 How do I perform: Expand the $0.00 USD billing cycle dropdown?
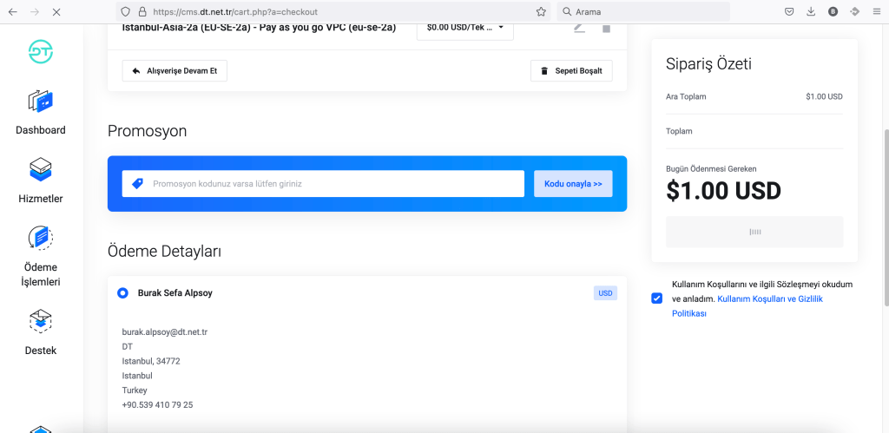tap(464, 28)
